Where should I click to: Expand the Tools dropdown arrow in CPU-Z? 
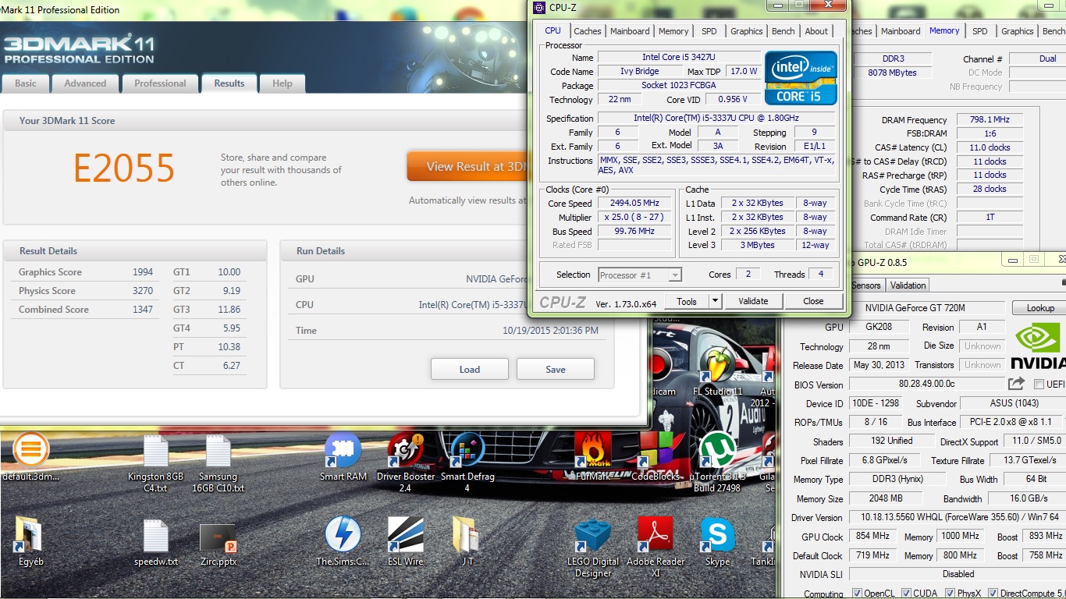[714, 301]
